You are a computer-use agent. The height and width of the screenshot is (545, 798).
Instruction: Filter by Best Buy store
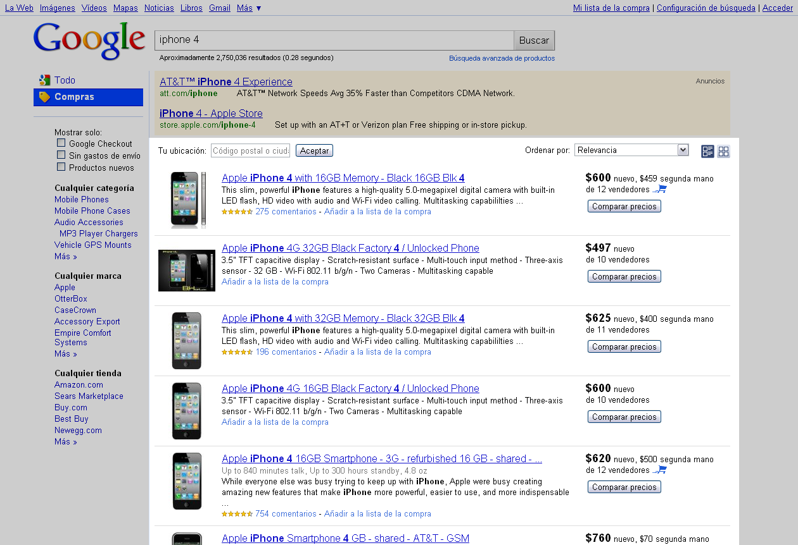(x=72, y=419)
